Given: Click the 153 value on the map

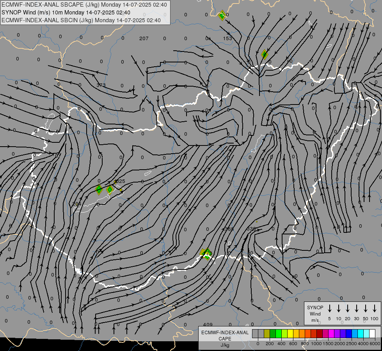Looking at the screenshot, I should 227,39.
